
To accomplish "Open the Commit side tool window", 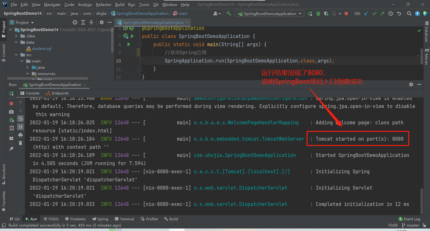I will (x=4, y=53).
